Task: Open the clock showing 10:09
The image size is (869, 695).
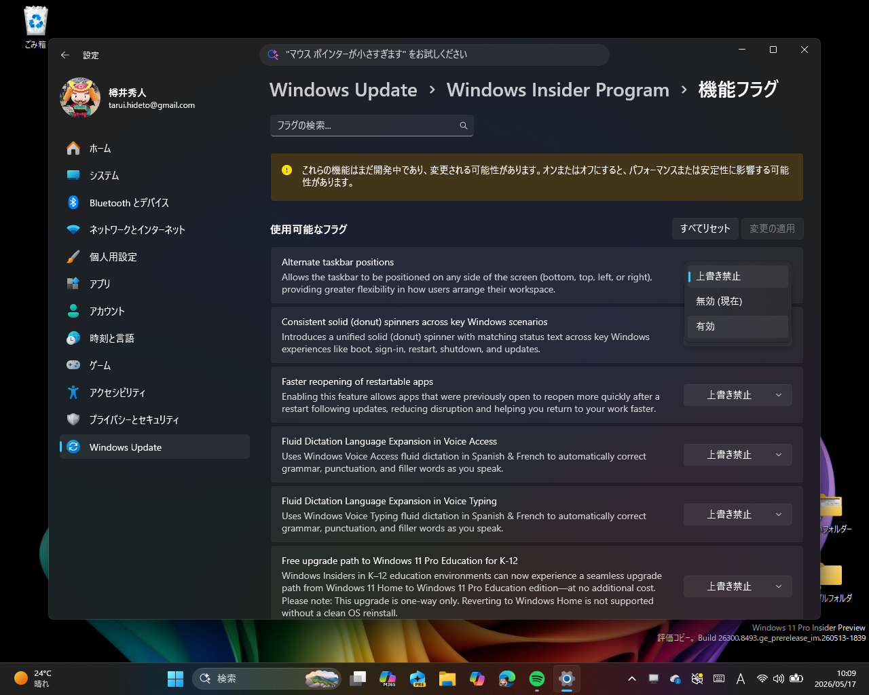Action: [x=835, y=679]
